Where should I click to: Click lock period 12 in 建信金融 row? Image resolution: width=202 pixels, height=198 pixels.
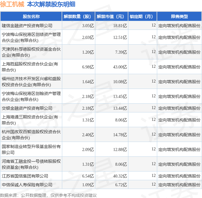click(154, 25)
